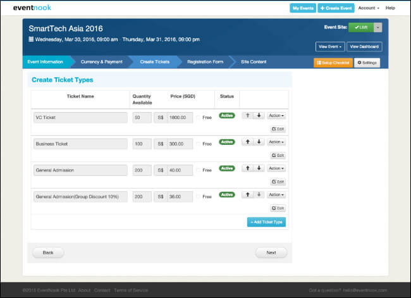
Task: Mark VC Ticket as Free
Action: click(x=199, y=118)
